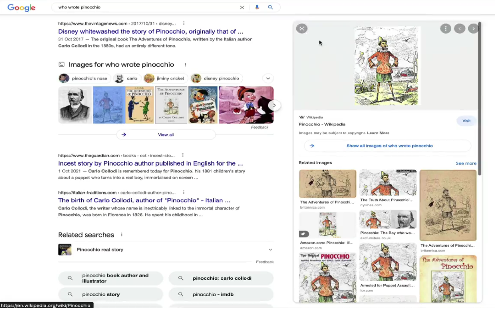Open options menu next to Related searches
This screenshot has width=495, height=313.
[x=122, y=235]
